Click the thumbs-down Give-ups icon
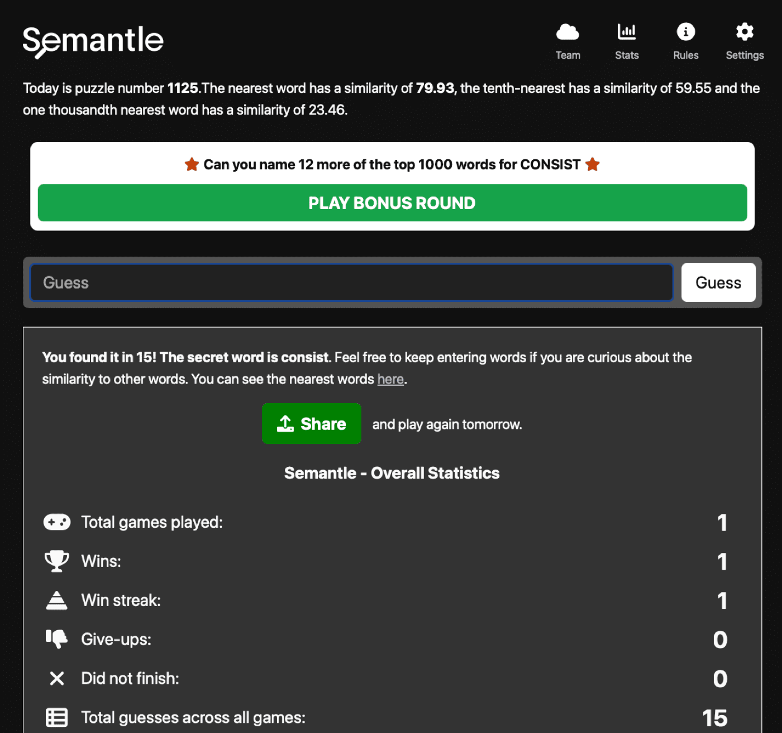Screen dimensions: 782x733 click(56, 639)
